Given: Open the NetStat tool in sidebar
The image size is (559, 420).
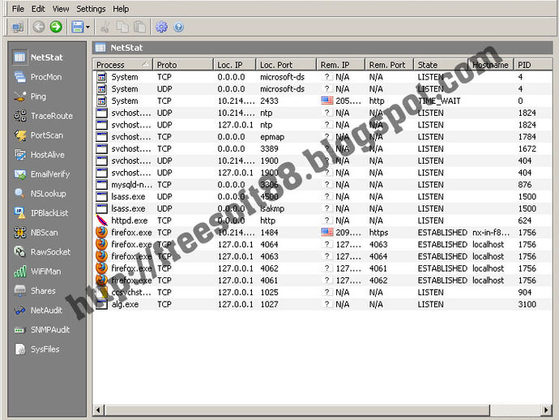Looking at the screenshot, I should click(x=38, y=58).
